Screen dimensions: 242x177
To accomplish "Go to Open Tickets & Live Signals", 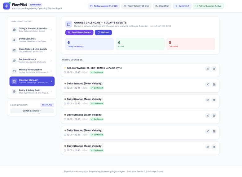I will pos(32,50).
